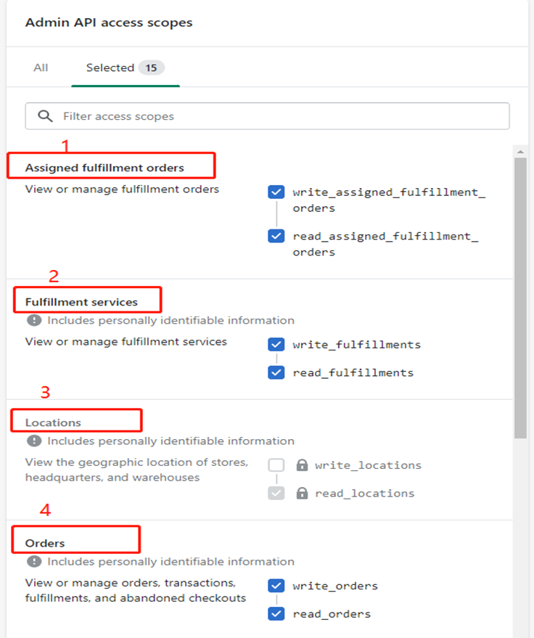Uncheck the write_orders checkbox
The height and width of the screenshot is (638, 534).
pos(276,586)
